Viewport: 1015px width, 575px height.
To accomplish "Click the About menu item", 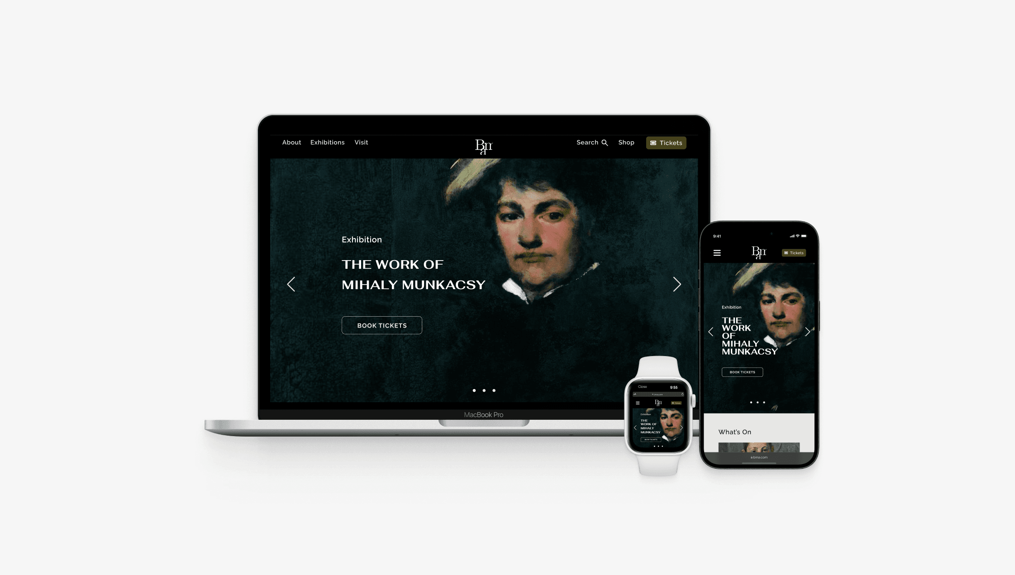I will 291,142.
